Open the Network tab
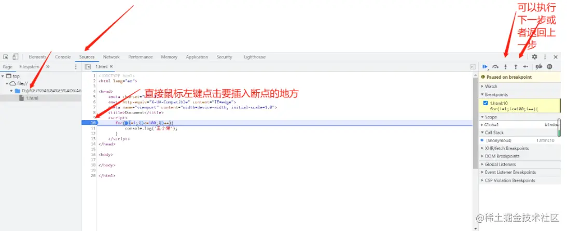Viewport: 567px width, 231px height. (111, 57)
